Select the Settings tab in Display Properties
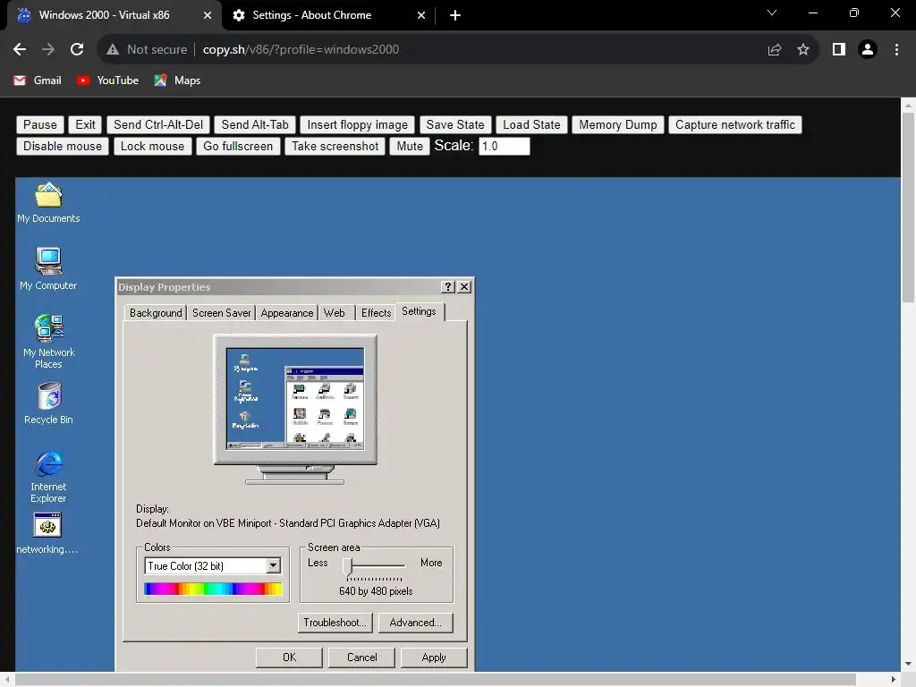 pos(419,311)
